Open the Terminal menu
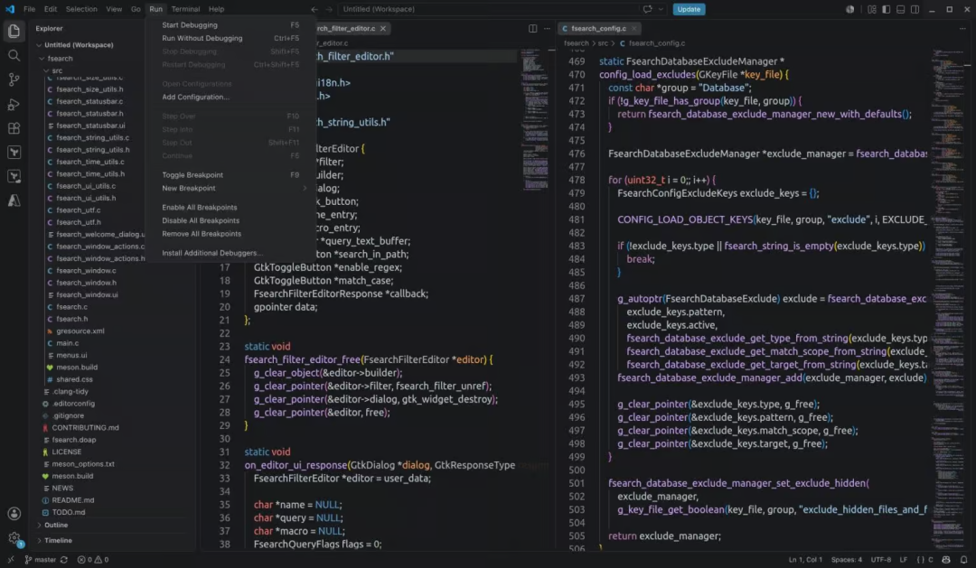The height and width of the screenshot is (568, 976). click(x=185, y=9)
